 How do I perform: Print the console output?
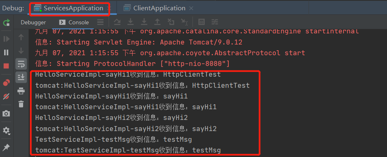[x=21, y=91]
